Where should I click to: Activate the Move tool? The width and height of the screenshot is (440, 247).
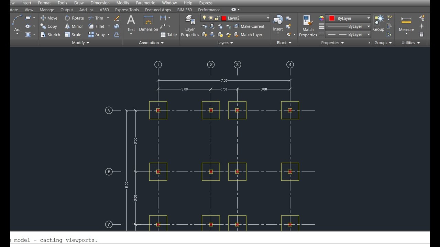[49, 18]
